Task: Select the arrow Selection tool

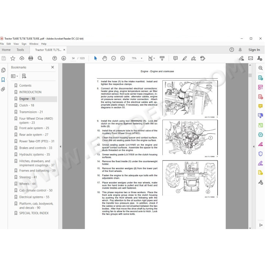Action: coord(95,58)
